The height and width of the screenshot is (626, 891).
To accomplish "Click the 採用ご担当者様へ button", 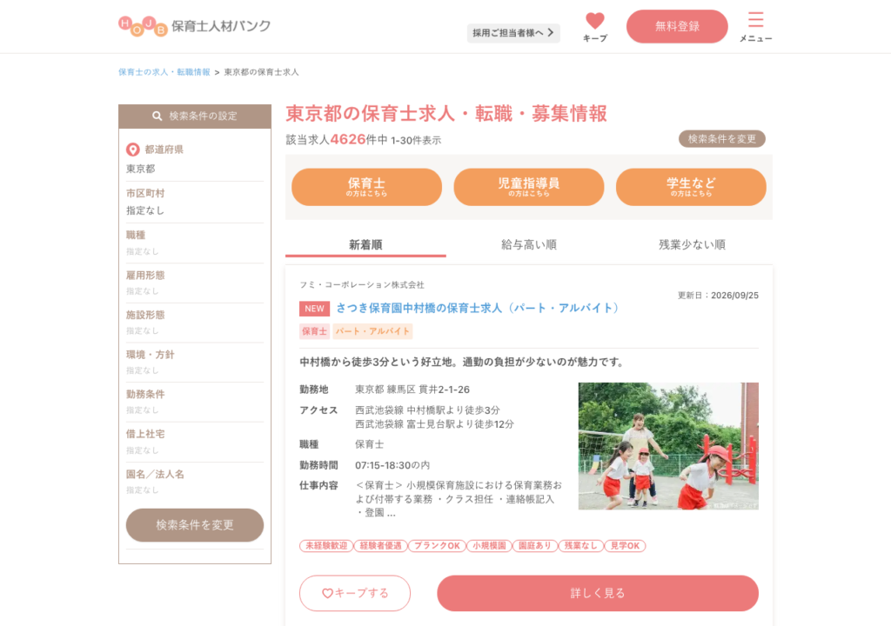I will pos(513,33).
